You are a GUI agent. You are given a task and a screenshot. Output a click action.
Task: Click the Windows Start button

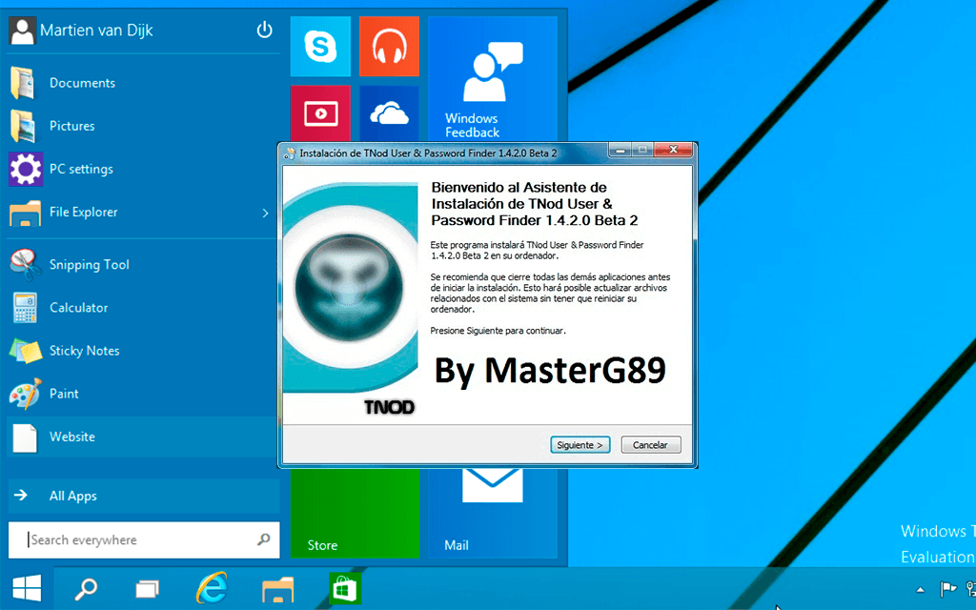[27, 589]
